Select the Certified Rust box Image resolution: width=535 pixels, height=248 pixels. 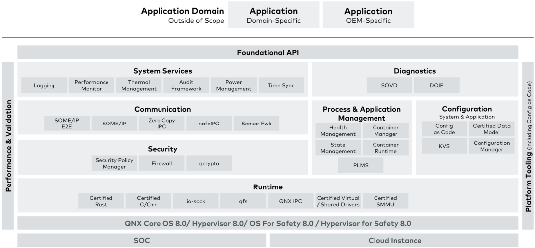click(x=101, y=201)
